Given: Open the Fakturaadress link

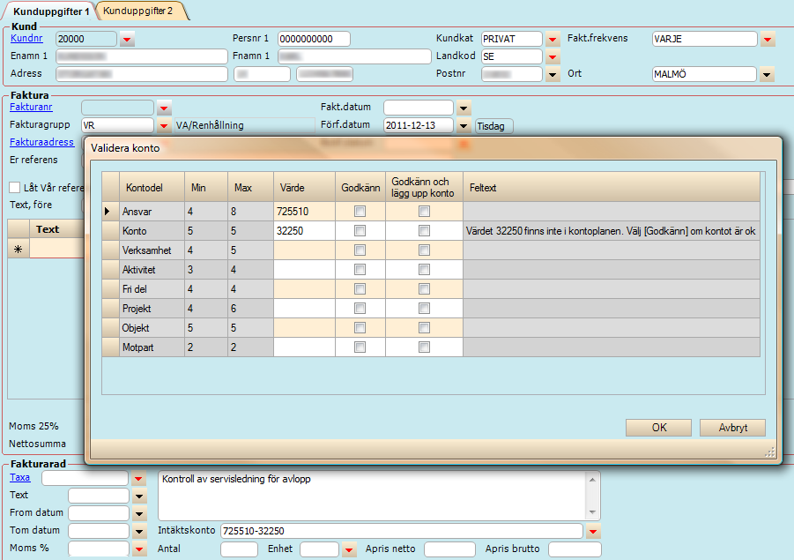Looking at the screenshot, I should pyautogui.click(x=41, y=142).
